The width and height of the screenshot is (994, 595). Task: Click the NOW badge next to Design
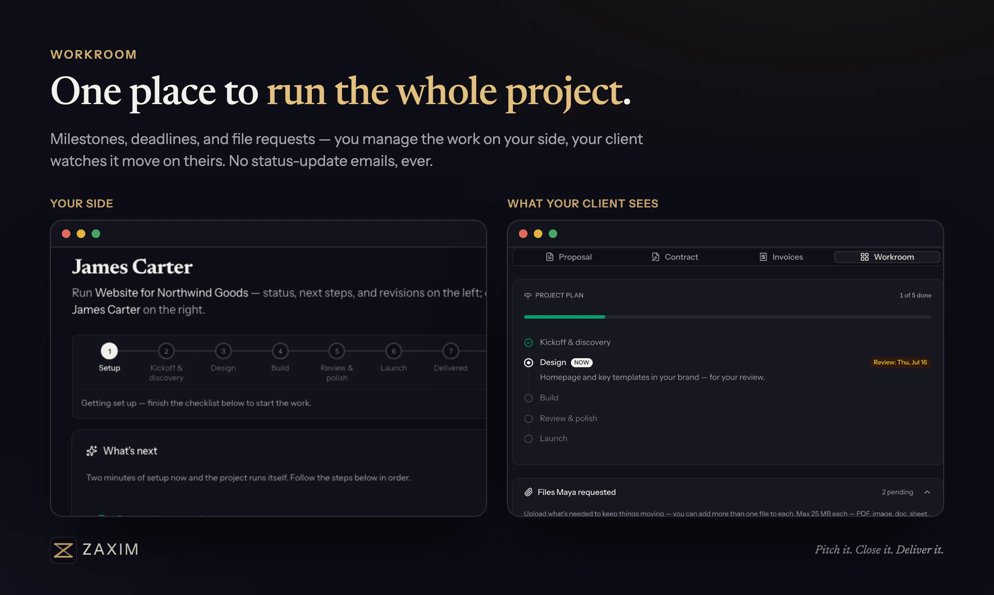click(x=581, y=362)
